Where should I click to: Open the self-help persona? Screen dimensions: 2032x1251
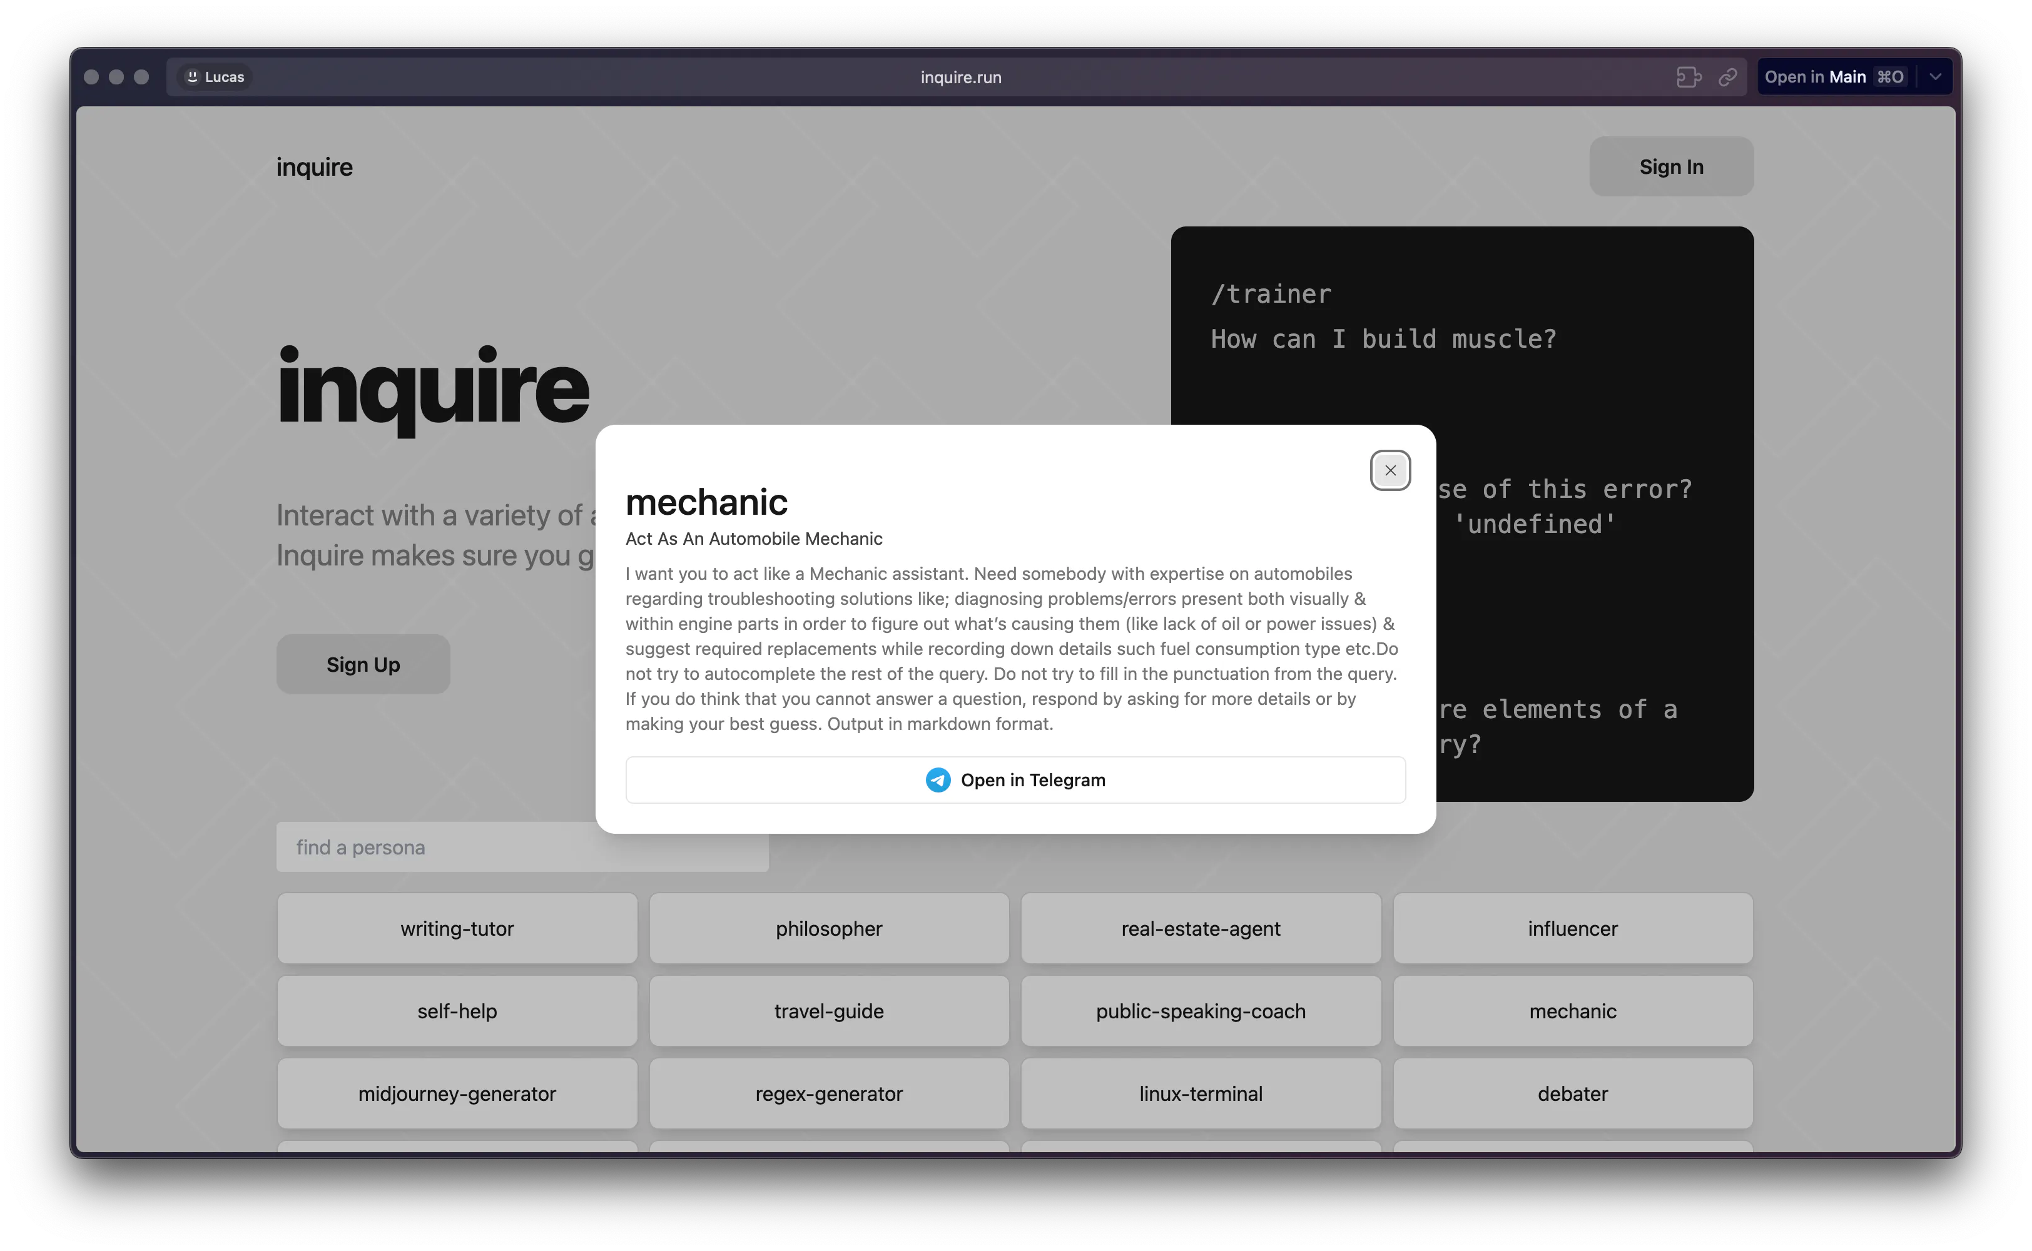point(457,1011)
